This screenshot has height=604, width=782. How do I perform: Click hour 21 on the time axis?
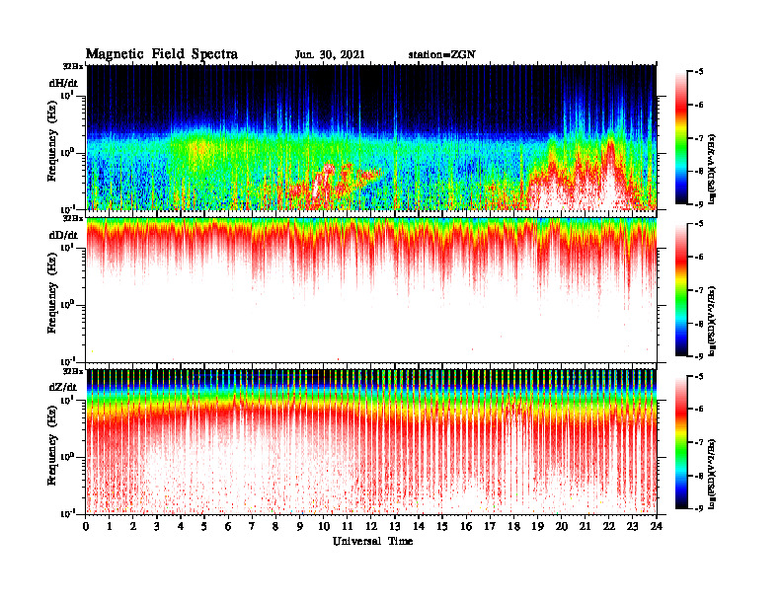click(585, 526)
